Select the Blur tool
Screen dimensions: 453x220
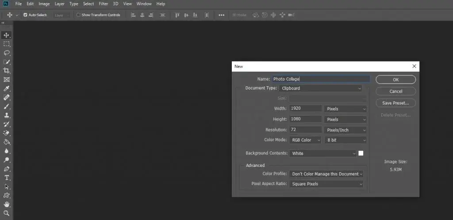[x=6, y=151]
